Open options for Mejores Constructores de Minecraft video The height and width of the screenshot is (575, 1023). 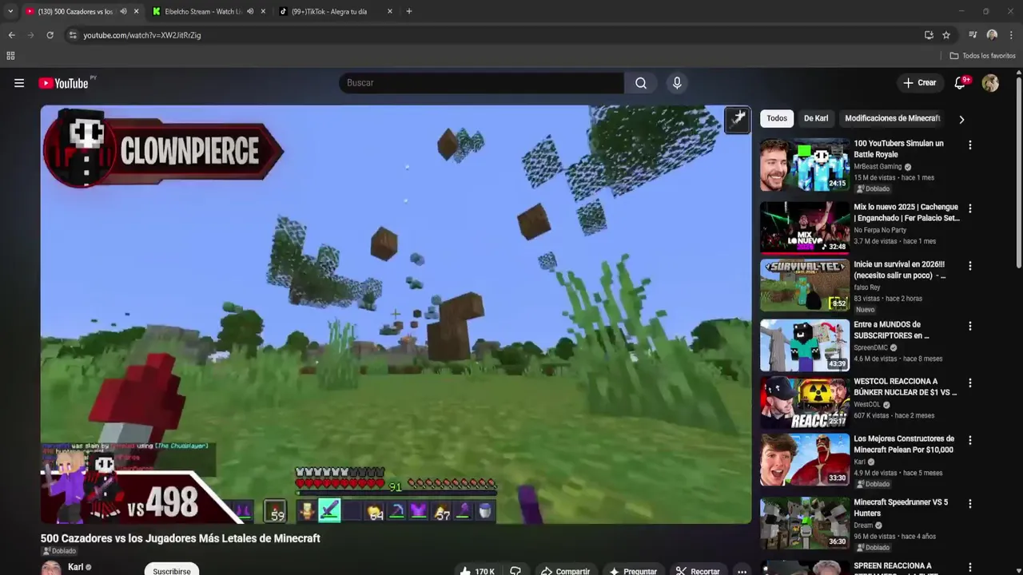click(x=970, y=441)
